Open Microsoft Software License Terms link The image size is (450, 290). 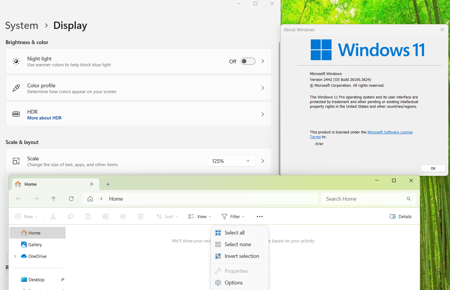click(x=390, y=132)
